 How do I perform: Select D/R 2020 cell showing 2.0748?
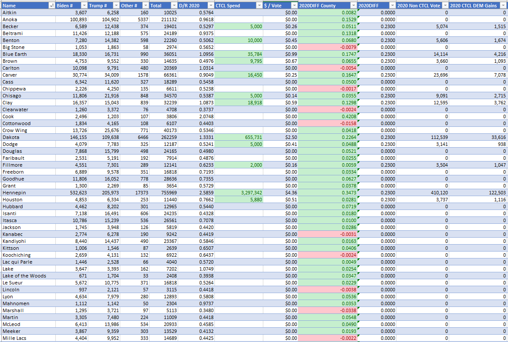196,116
